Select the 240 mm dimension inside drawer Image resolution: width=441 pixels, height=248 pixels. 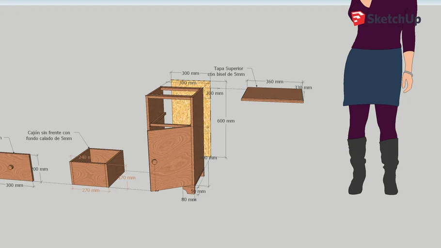pos(84,157)
